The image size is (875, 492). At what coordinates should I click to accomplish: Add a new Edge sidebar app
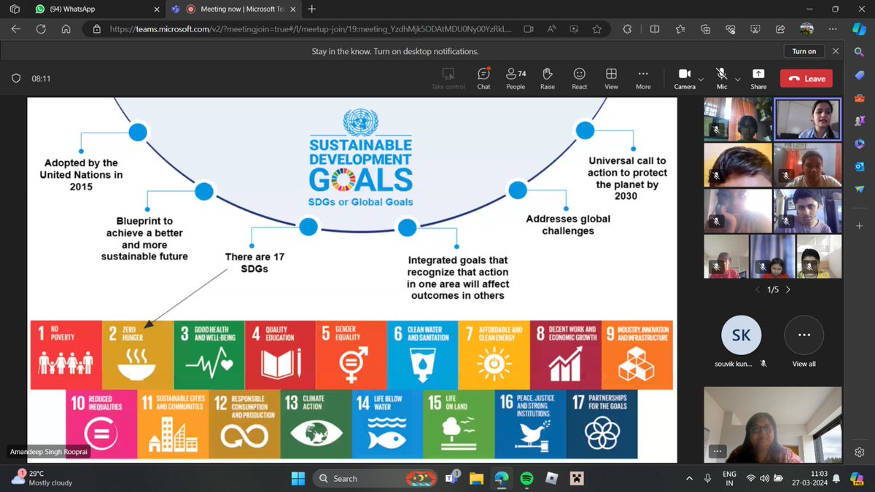[x=860, y=226]
